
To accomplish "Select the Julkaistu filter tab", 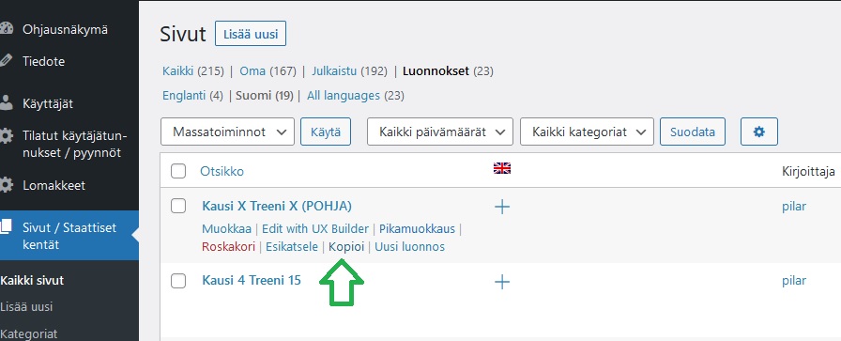I will click(335, 70).
